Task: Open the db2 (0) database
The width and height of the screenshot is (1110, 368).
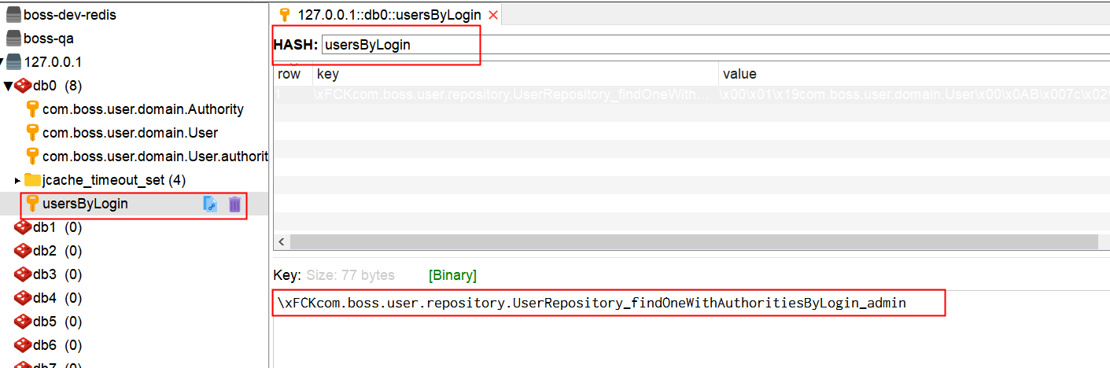Action: point(57,251)
